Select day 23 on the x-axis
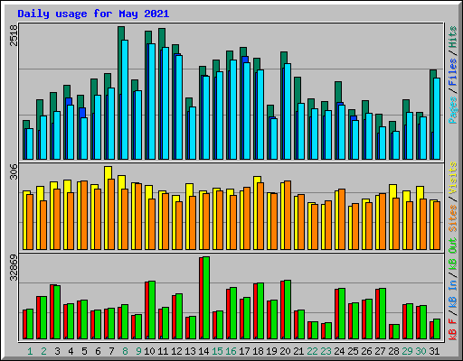This screenshot has width=463, height=361. click(x=326, y=351)
